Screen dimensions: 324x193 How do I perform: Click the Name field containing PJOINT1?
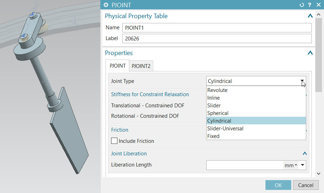click(217, 28)
